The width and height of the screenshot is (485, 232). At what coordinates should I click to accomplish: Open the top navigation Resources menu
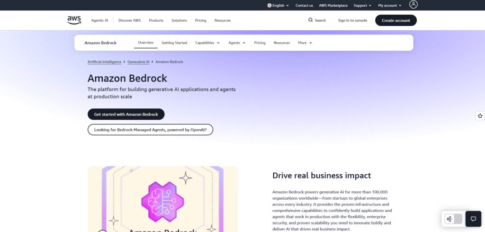(223, 20)
